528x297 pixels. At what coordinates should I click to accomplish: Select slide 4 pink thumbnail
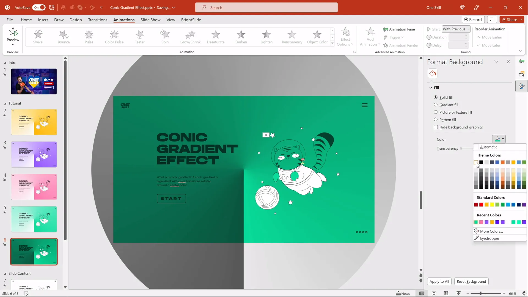pos(34,187)
